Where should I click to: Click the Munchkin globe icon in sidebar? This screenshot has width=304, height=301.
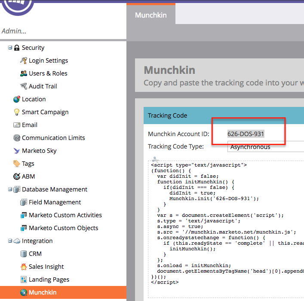[x=24, y=292]
